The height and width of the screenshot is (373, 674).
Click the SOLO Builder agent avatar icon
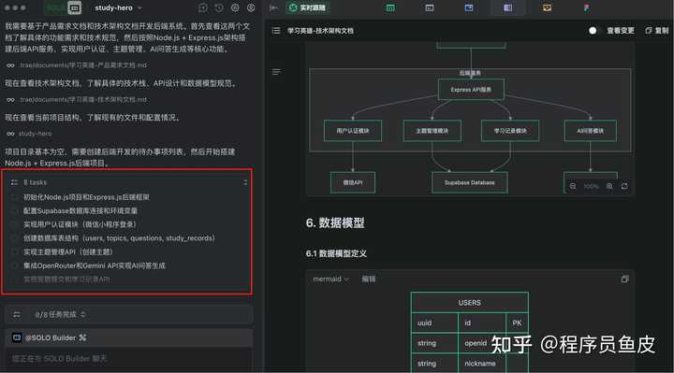(16, 337)
